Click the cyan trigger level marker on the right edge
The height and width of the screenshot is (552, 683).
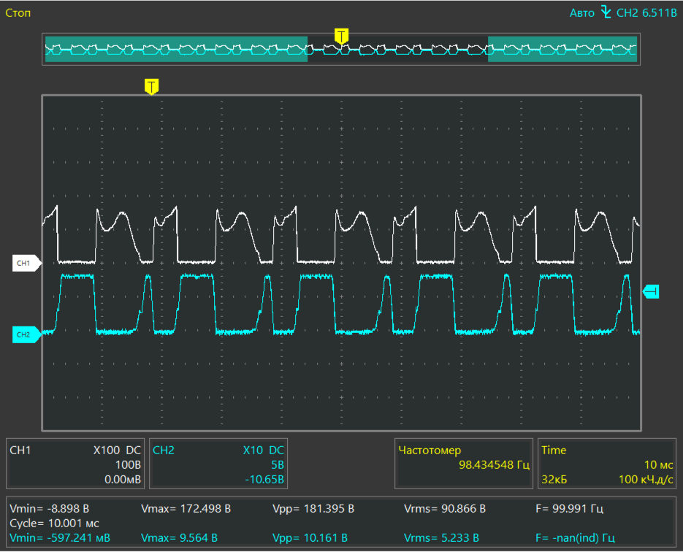click(651, 291)
